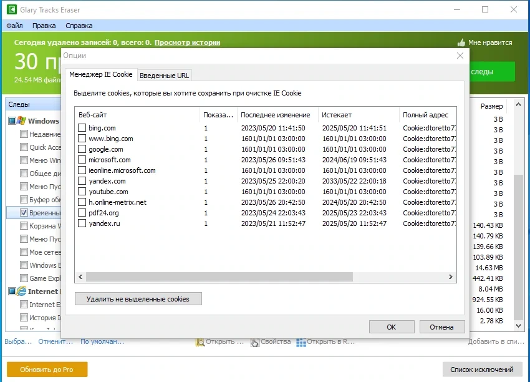
Task: Click the thumbs-up icon next to Мне нравится
Action: (461, 42)
